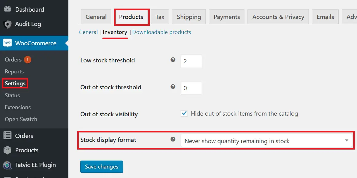Viewport: 357px width, 178px height.
Task: Open the Stock display format dropdown
Action: tap(267, 141)
